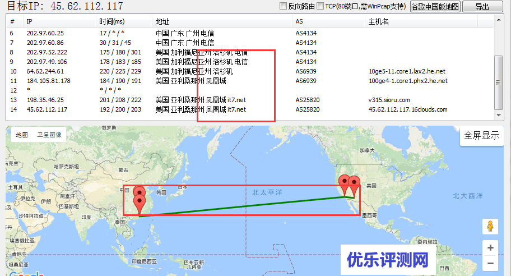
Task: Select hop 12 timeout row
Action: pos(250,90)
